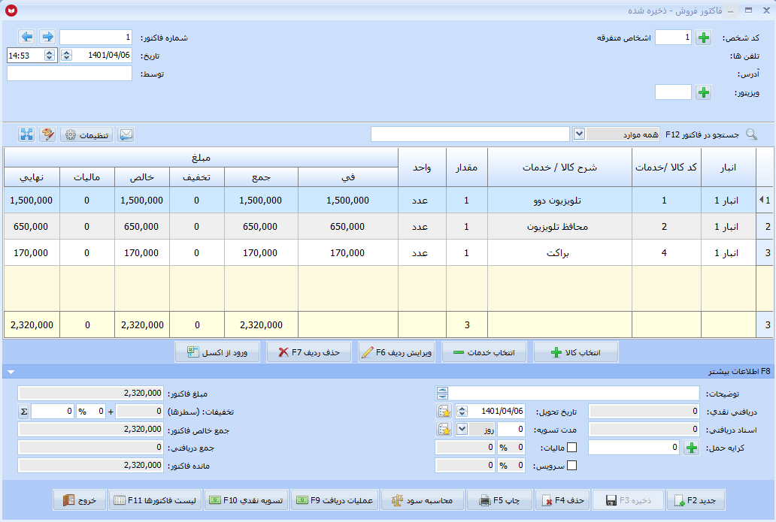Click the کرایه حمل shipping cost field
This screenshot has width=776, height=522.
coord(634,448)
